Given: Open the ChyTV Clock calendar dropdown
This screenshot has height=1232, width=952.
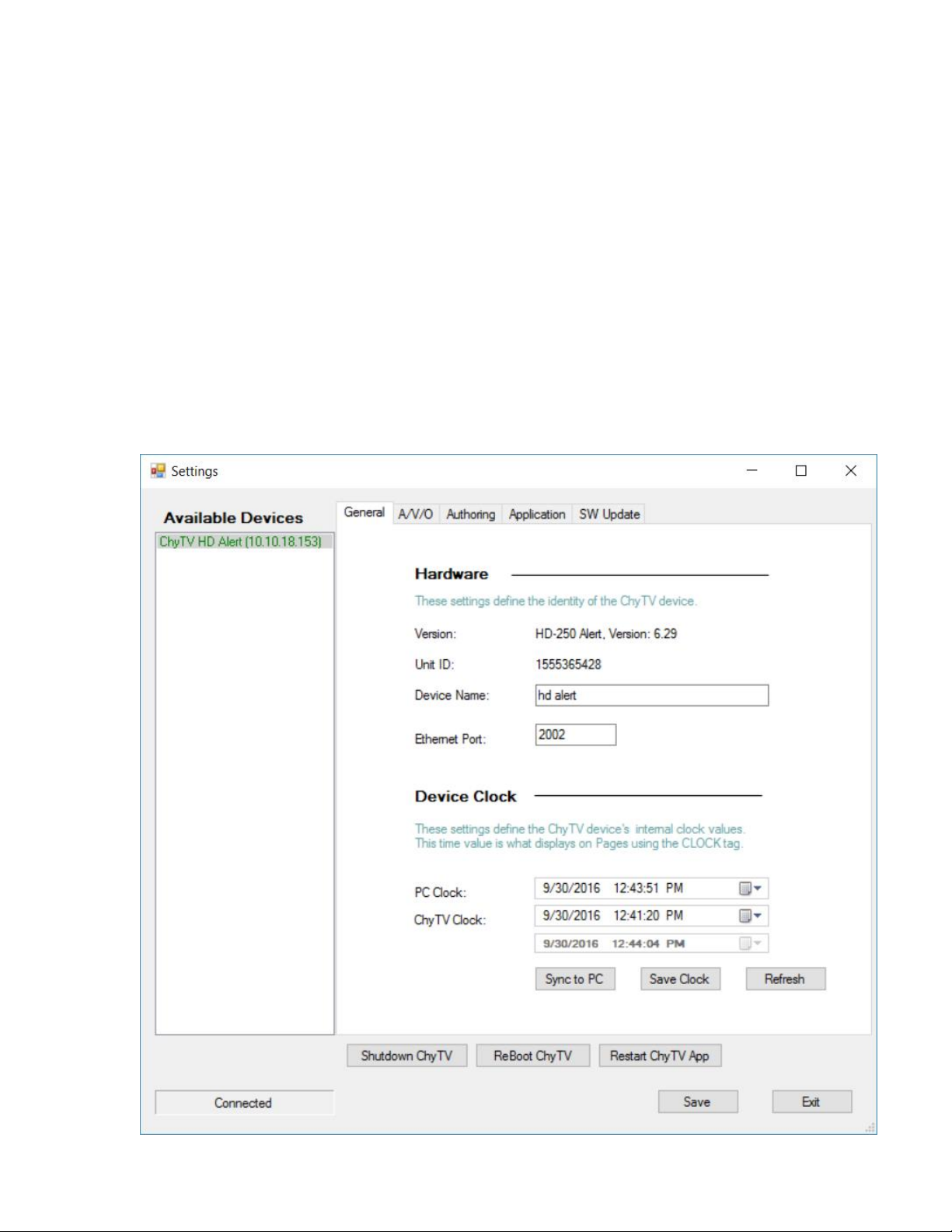Looking at the screenshot, I should coord(751,916).
